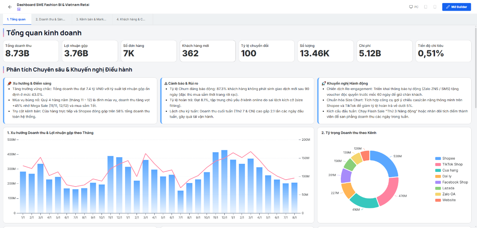Click the dashboard layout icon under the title
This screenshot has height=228, width=477.
(19, 10)
